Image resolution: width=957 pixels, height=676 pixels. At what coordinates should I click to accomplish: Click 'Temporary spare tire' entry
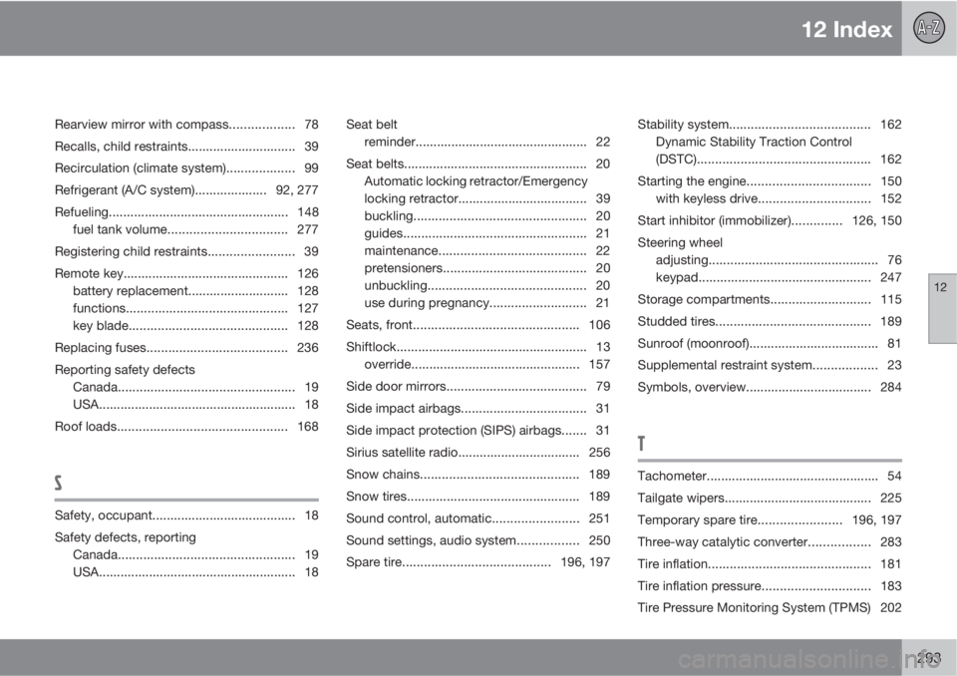point(770,520)
